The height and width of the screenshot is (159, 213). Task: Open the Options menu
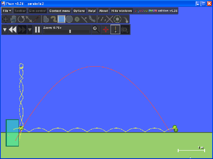[x=79, y=11]
